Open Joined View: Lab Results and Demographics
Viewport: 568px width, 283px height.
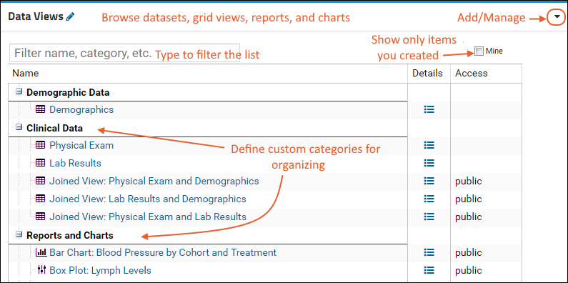tap(148, 199)
